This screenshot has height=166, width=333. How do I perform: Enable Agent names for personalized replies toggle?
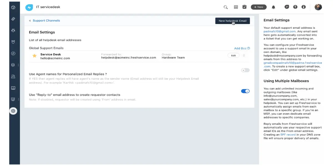245,70
